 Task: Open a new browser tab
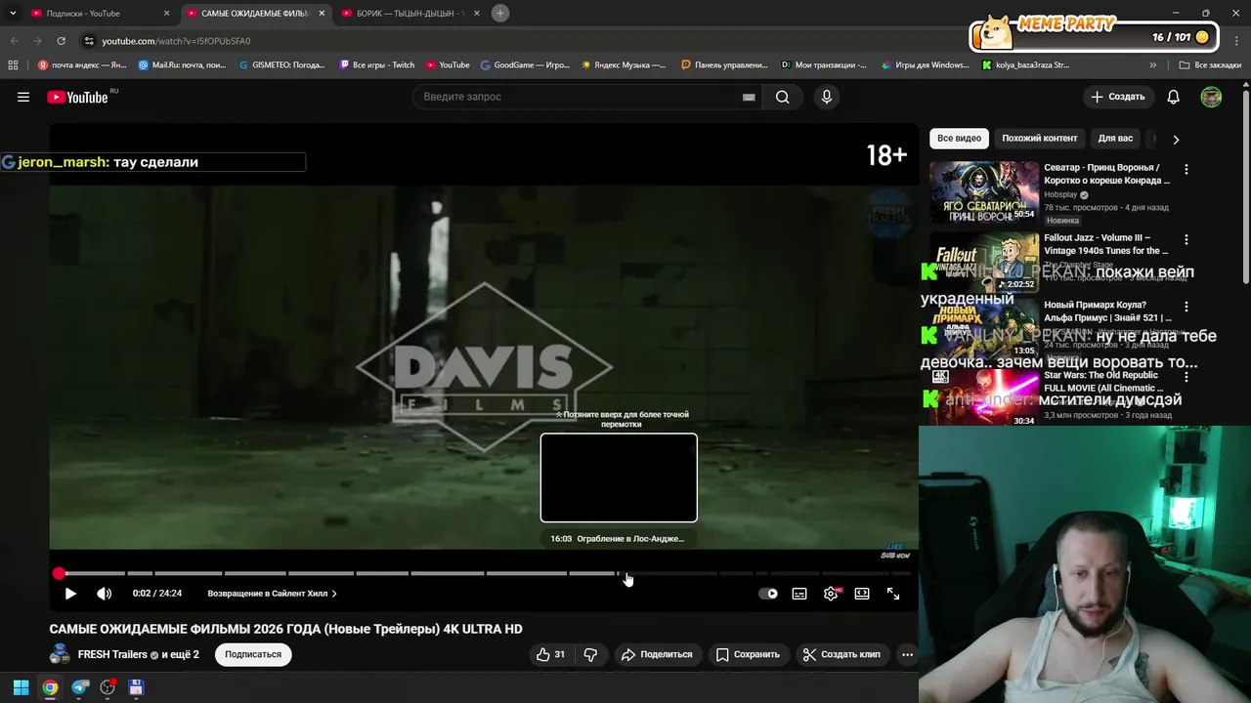[500, 13]
